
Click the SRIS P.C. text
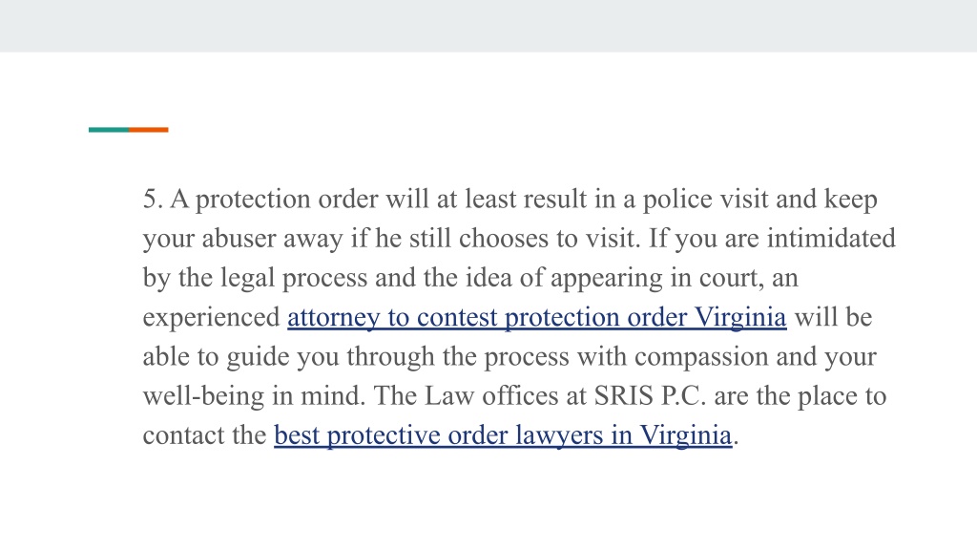pyautogui.click(x=650, y=396)
